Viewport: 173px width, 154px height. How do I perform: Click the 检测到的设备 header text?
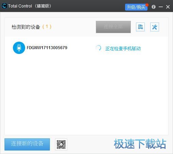[x=26, y=27]
